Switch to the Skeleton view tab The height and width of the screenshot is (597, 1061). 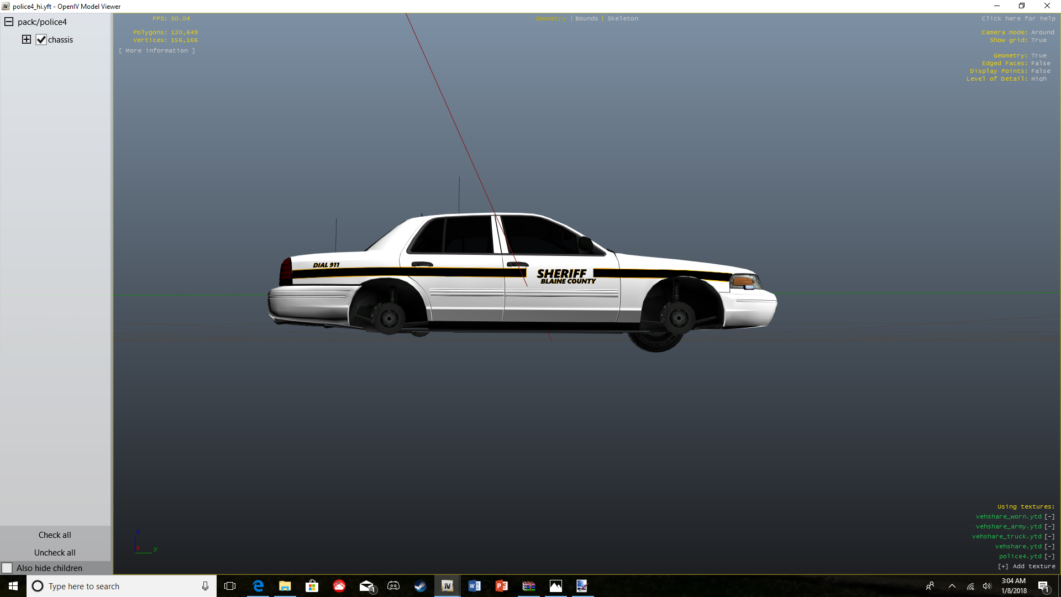(622, 19)
